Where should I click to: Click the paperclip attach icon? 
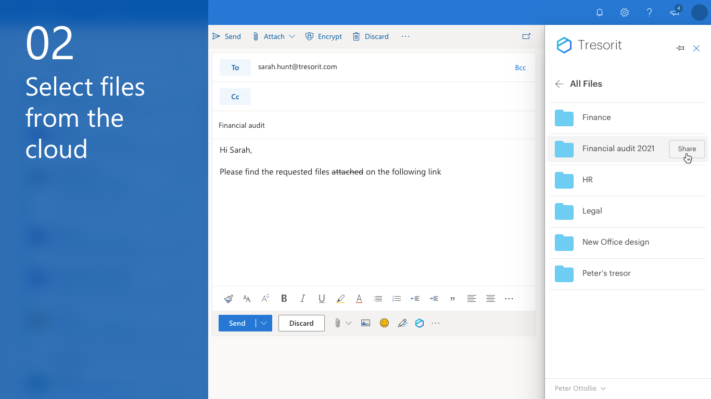(x=337, y=323)
